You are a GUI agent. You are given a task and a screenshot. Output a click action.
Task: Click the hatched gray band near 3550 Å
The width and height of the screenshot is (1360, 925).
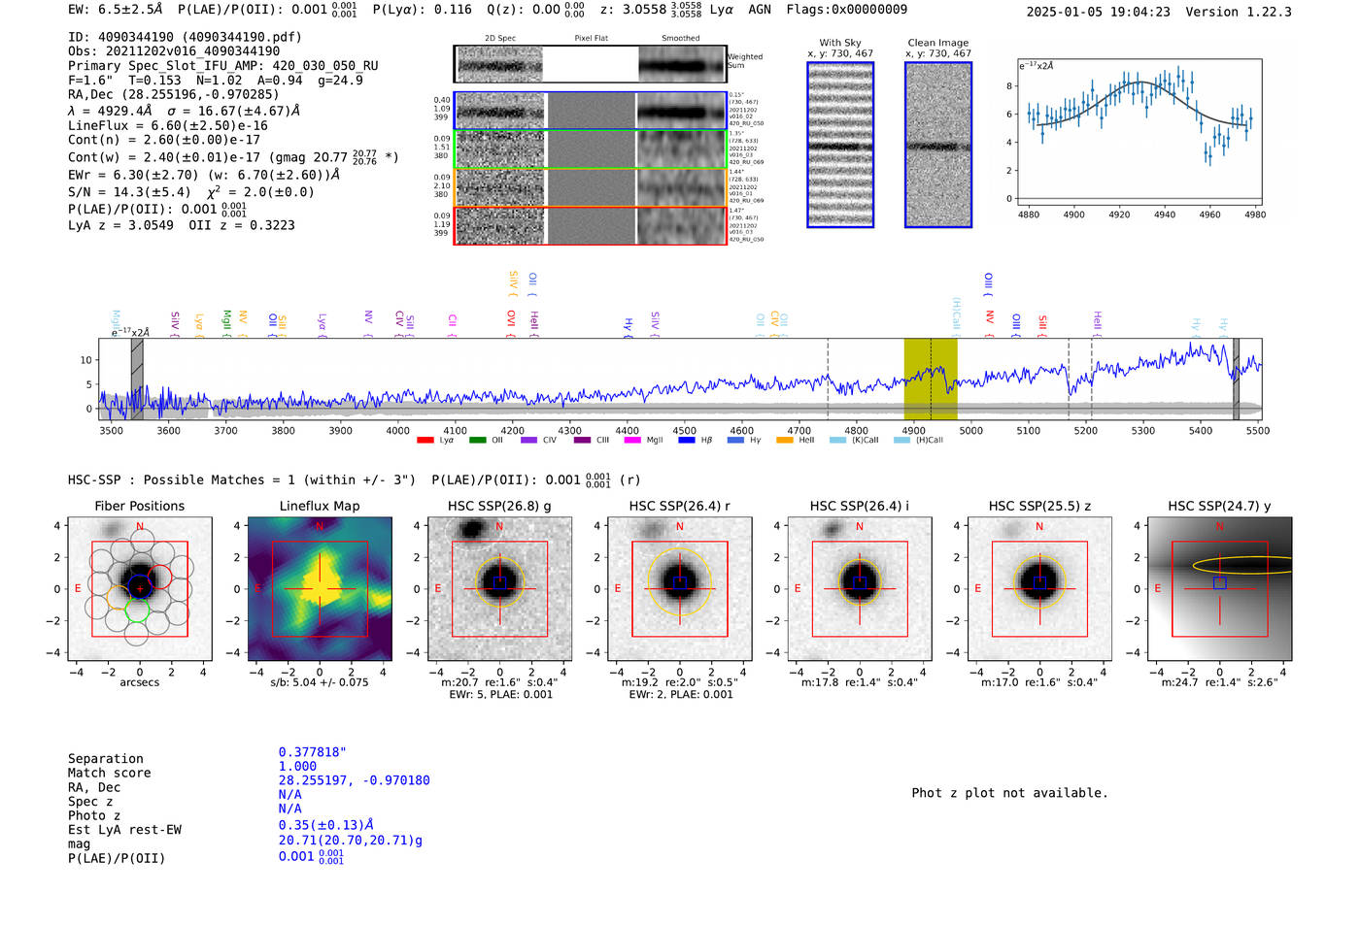(137, 379)
